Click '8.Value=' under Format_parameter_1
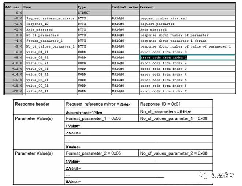This screenshot has width=242, height=186. [138, 147]
